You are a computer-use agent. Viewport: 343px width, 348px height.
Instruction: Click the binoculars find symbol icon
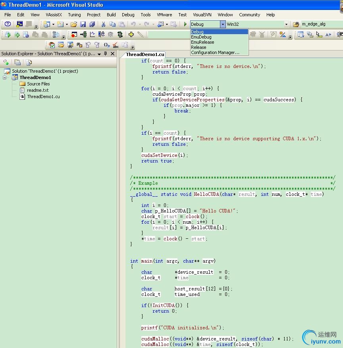[79, 45]
